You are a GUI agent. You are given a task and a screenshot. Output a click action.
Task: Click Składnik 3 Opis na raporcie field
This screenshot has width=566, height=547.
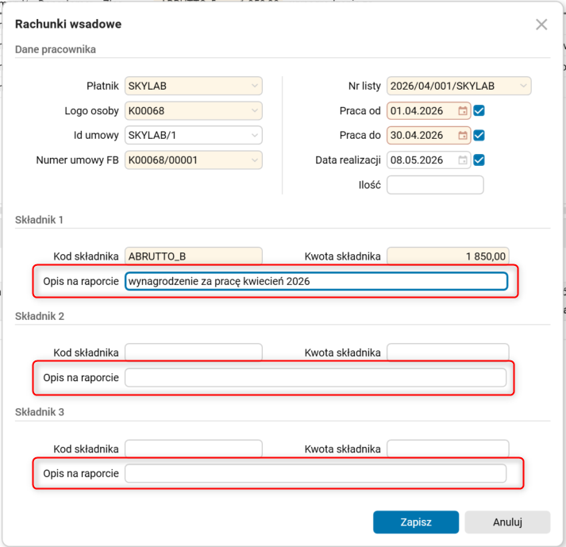[x=315, y=473]
